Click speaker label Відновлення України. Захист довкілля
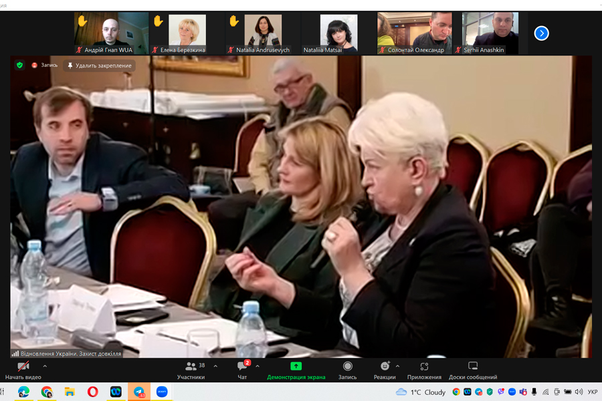Image resolution: width=602 pixels, height=401 pixels. coord(71,354)
